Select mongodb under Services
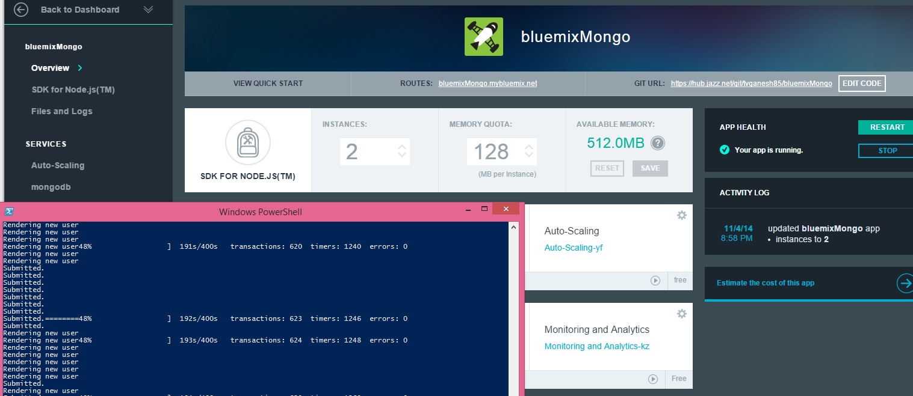Screen dimensions: 913x396 (51, 187)
